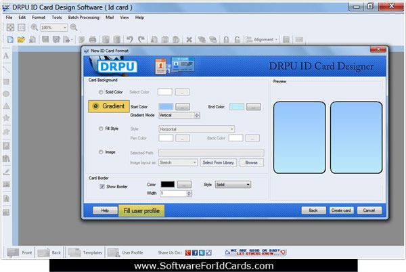The width and height of the screenshot is (406, 272).
Task: Select the Solid Color radio button
Action: [x=101, y=92]
